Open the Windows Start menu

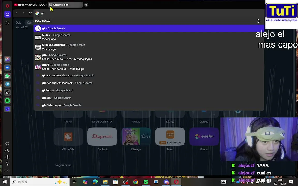pyautogui.click(x=5, y=182)
